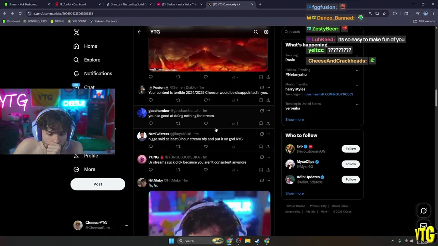Repost Fusion's post
The height and width of the screenshot is (246, 438).
(178, 100)
